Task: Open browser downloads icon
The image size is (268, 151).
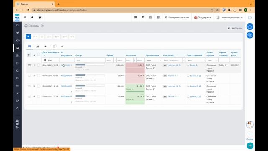Action: (234, 10)
